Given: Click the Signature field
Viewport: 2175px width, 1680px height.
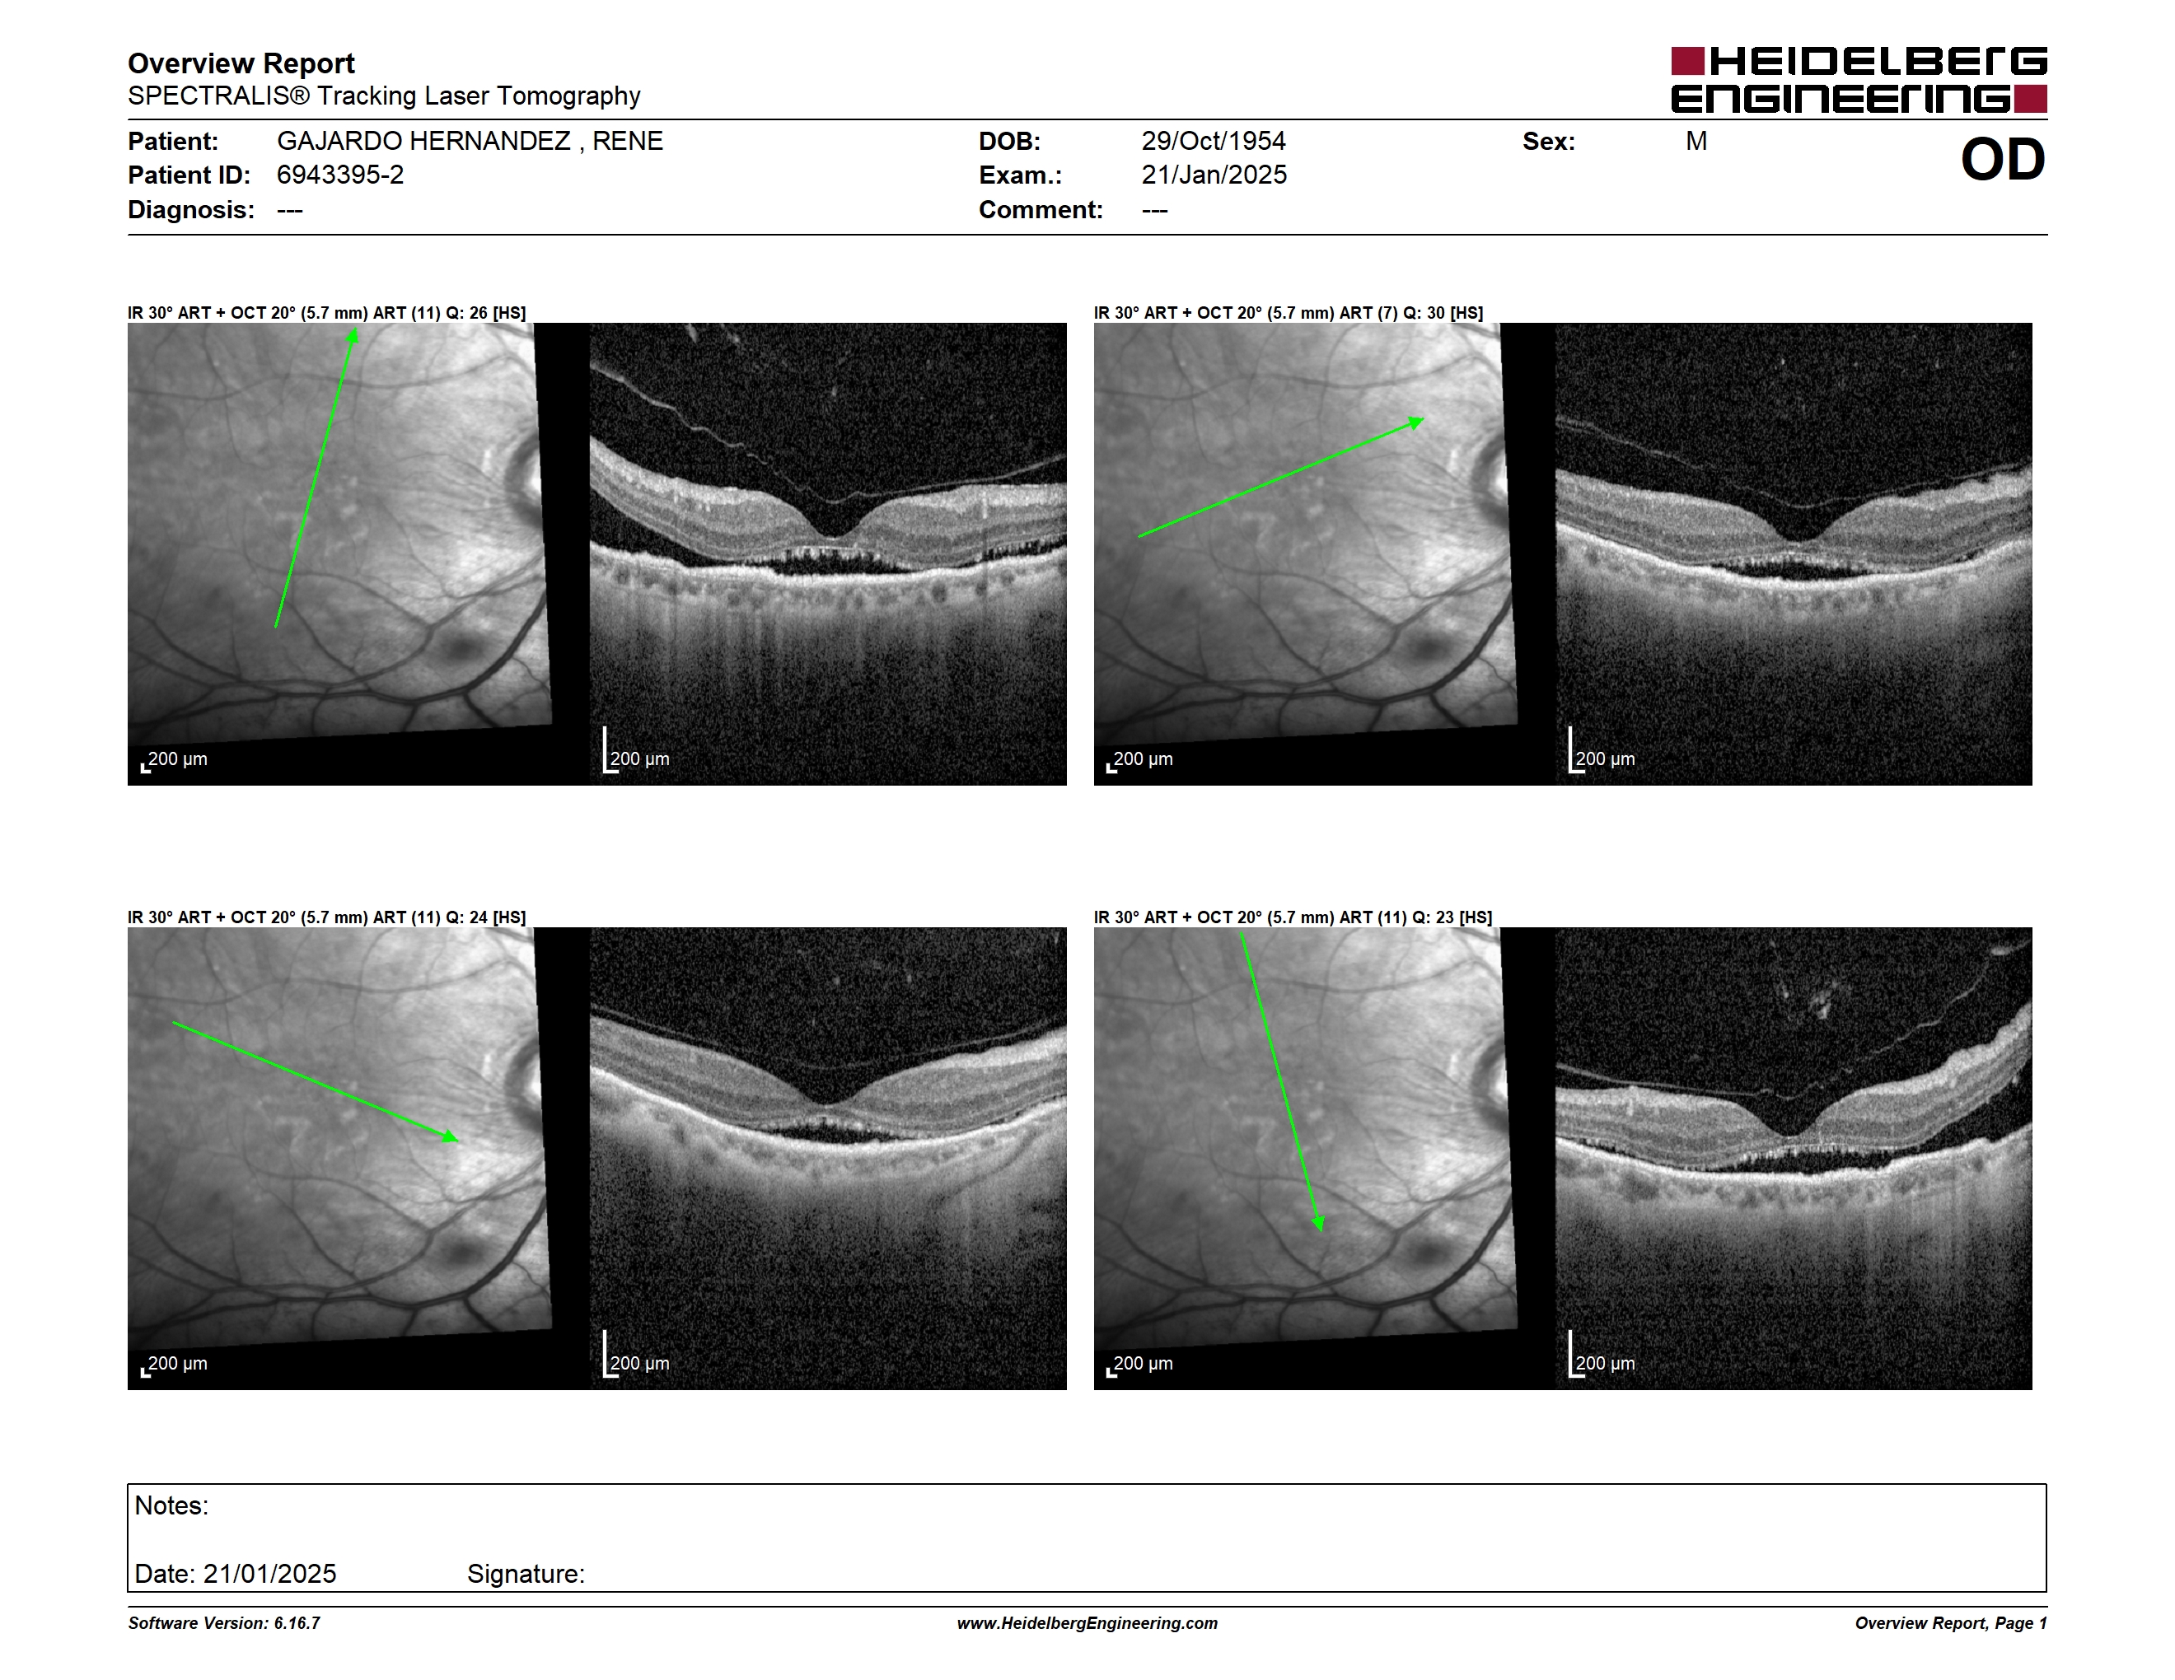Looking at the screenshot, I should (526, 1574).
